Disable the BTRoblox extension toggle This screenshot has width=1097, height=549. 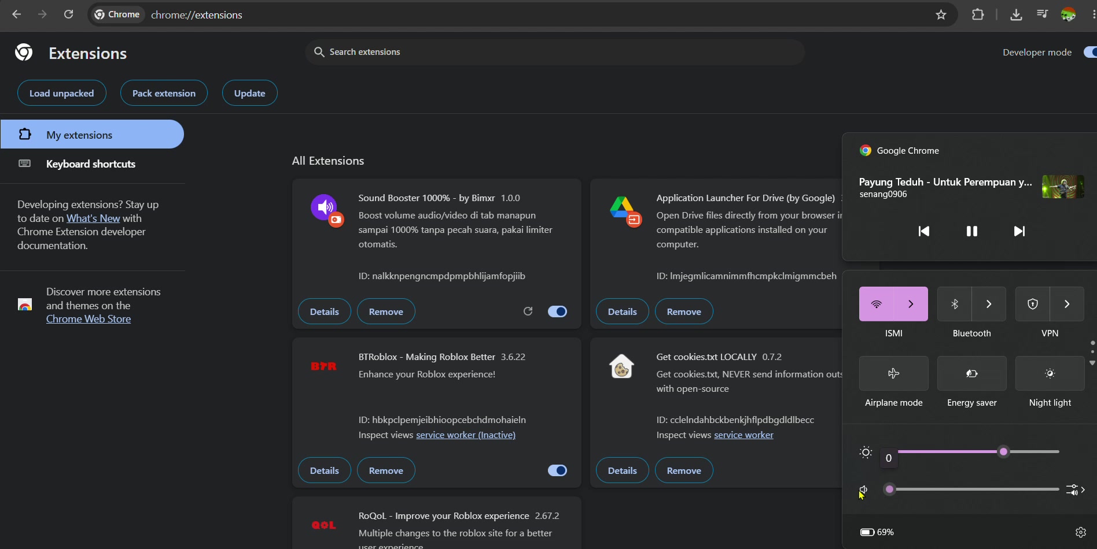click(x=557, y=470)
